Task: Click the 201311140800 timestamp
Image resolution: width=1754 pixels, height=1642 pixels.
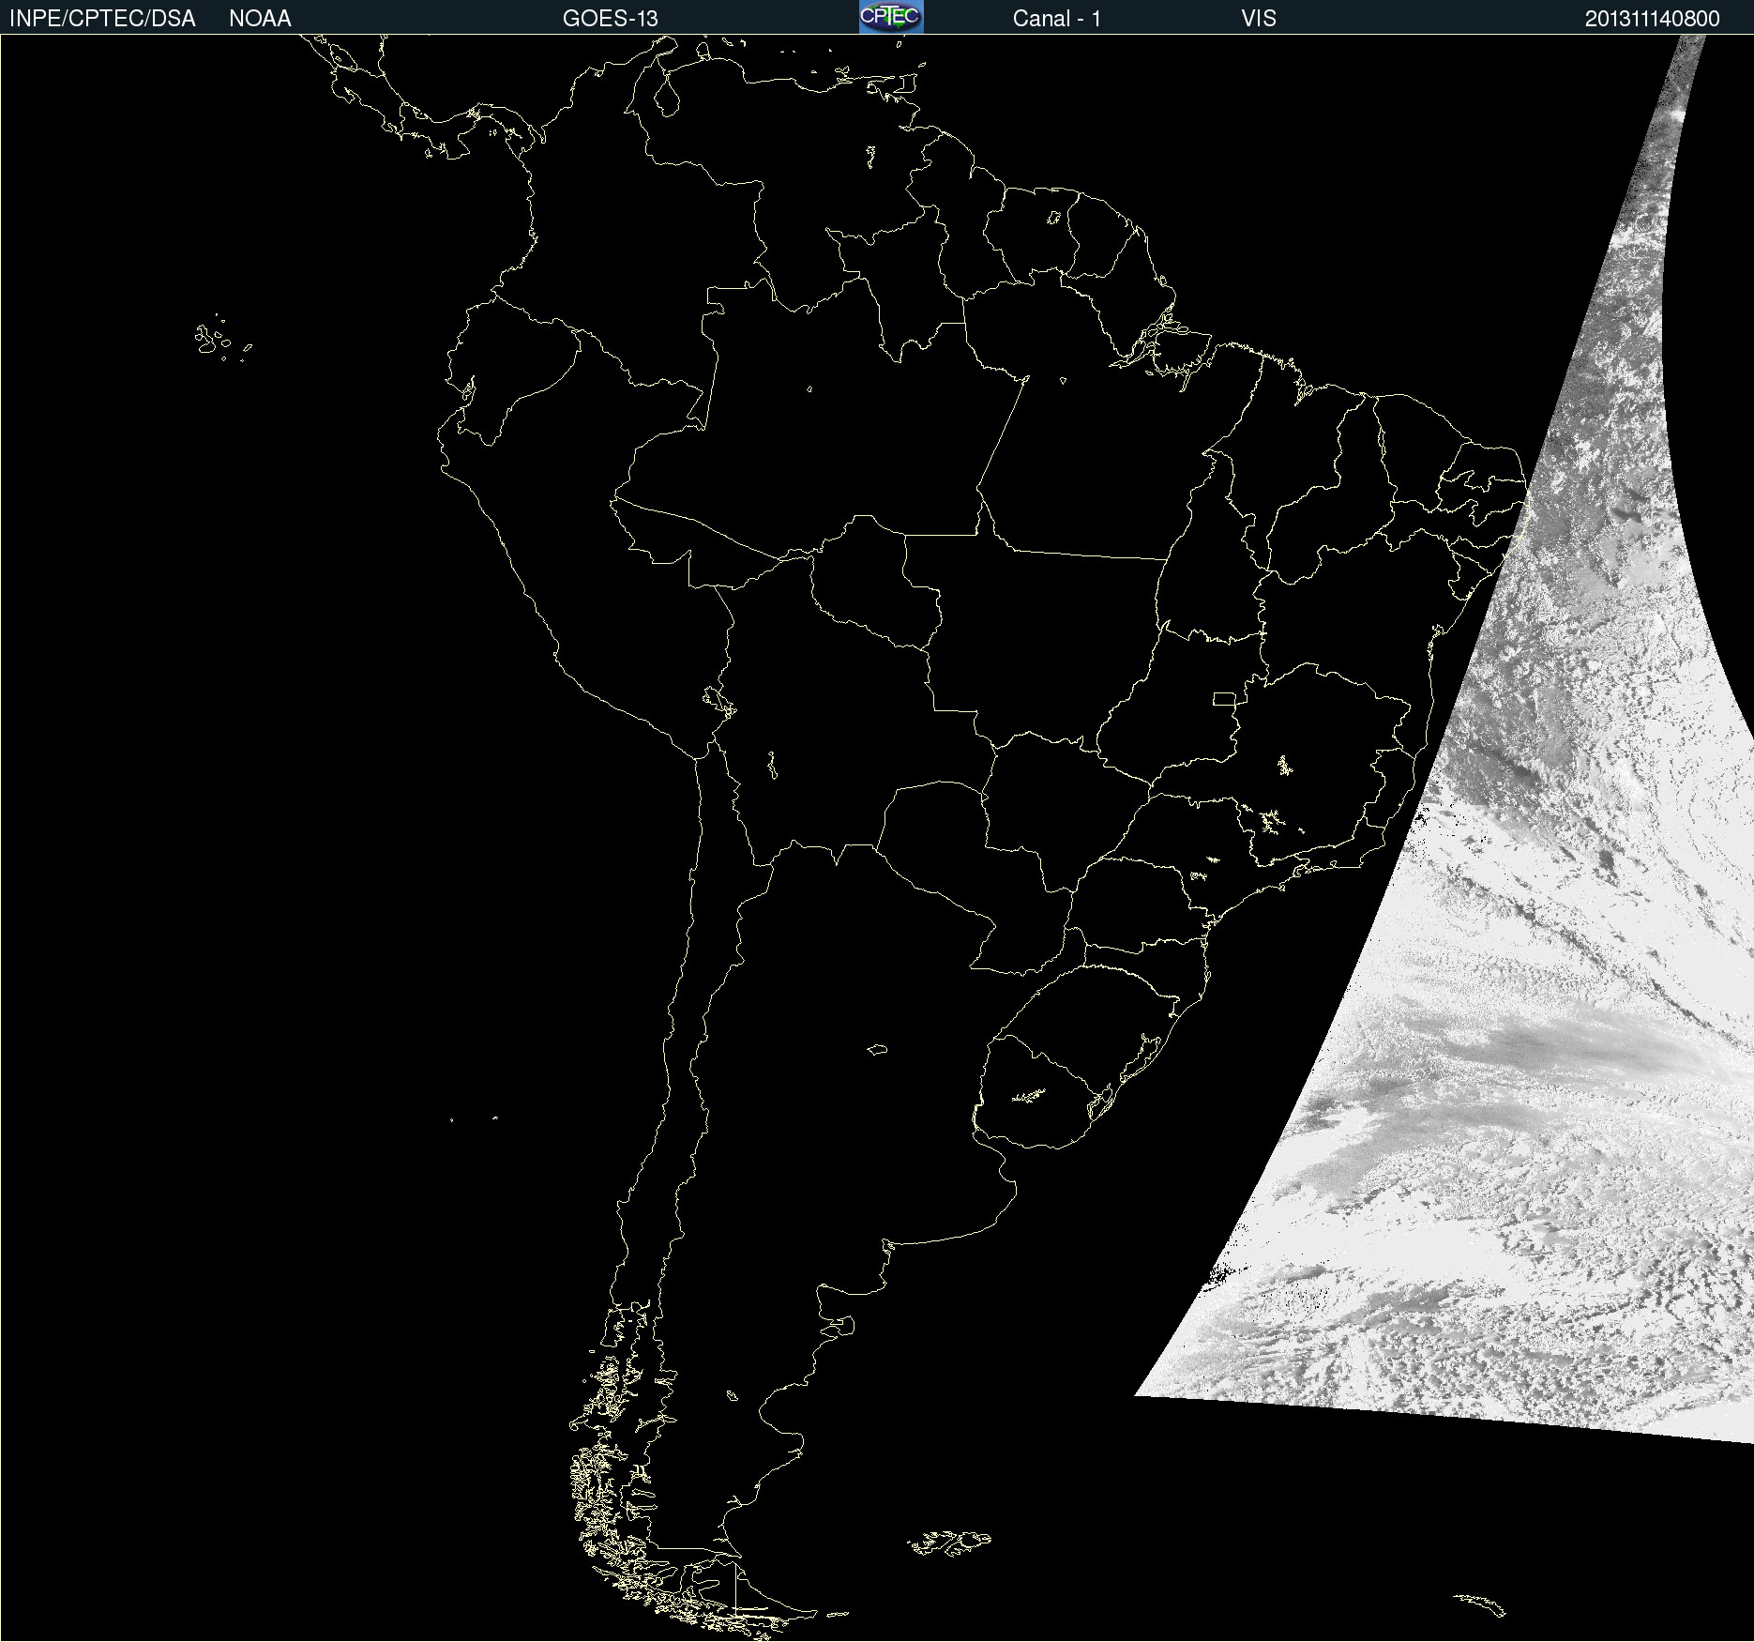Action: pyautogui.click(x=1652, y=19)
